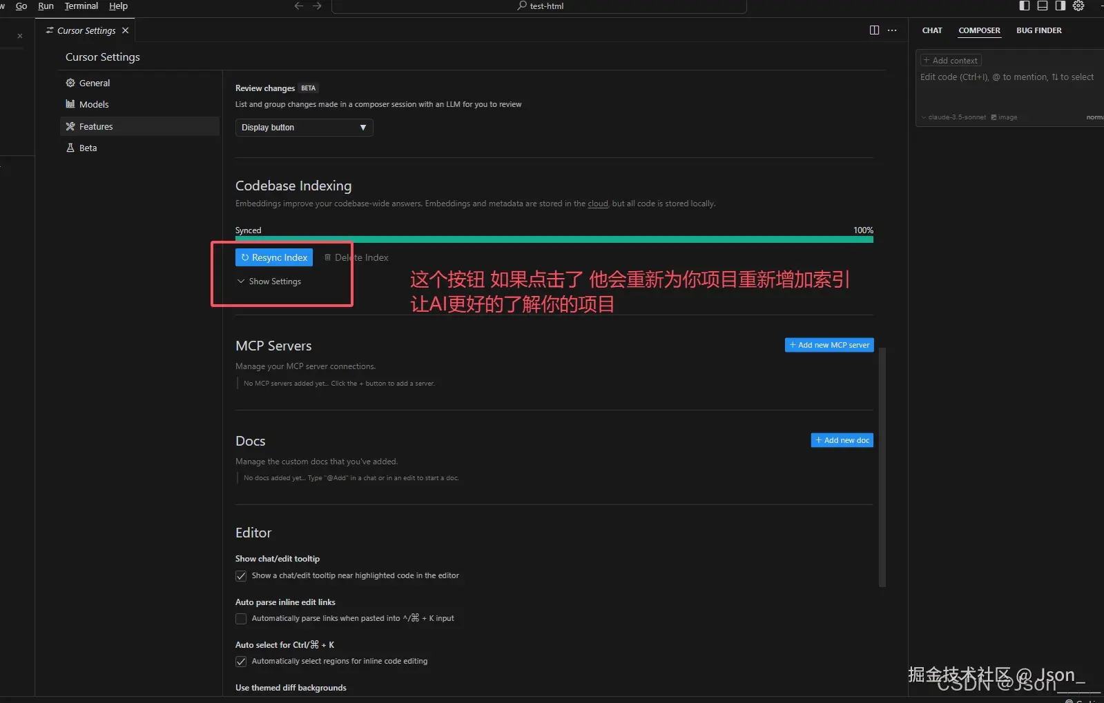
Task: Open the Help menu
Action: (x=118, y=6)
